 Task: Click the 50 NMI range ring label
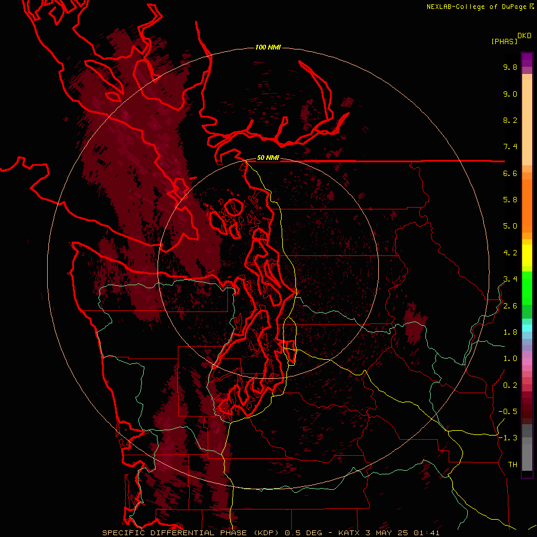[268, 158]
